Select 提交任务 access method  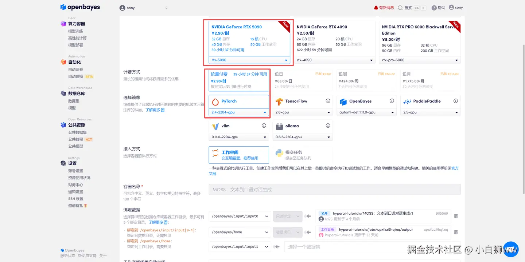point(303,155)
